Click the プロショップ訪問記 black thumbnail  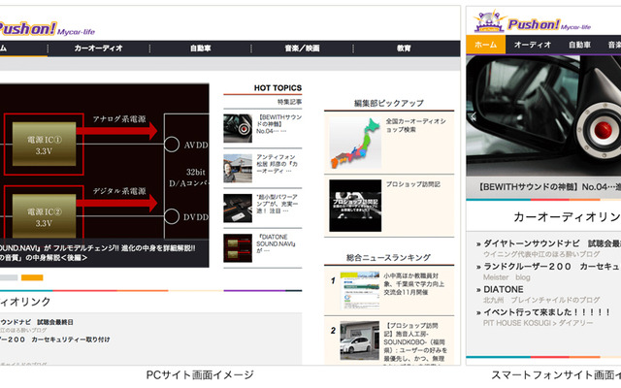tap(355, 206)
